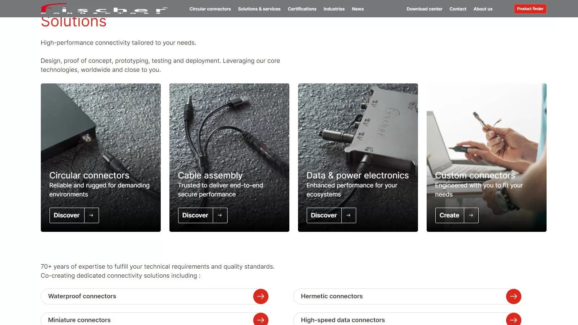Open the Circular connectors nav menu

210,9
